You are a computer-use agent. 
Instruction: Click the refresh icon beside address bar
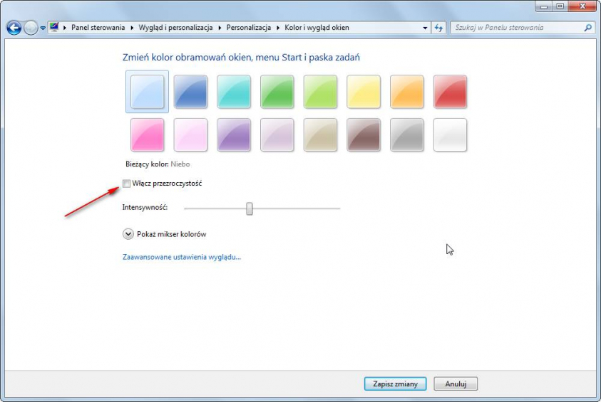[x=438, y=28]
